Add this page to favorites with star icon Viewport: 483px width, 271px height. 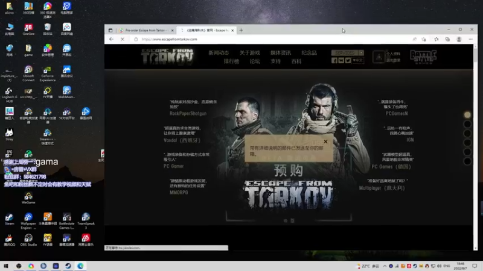point(424,39)
